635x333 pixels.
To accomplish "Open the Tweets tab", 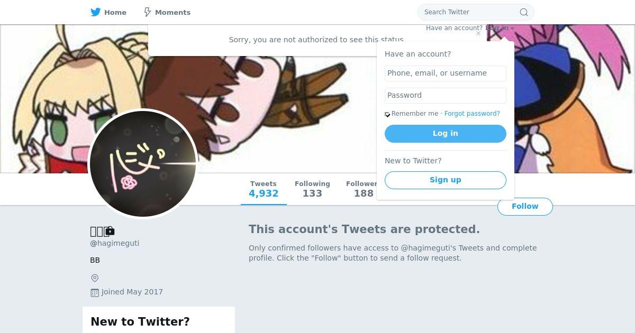I will point(264,189).
